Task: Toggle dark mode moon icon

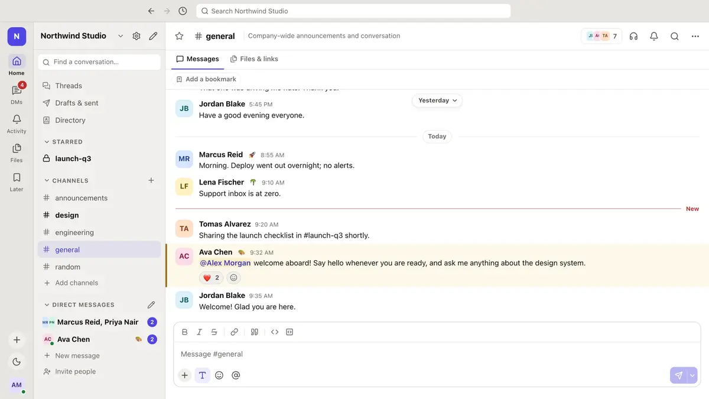Action: pyautogui.click(x=17, y=362)
